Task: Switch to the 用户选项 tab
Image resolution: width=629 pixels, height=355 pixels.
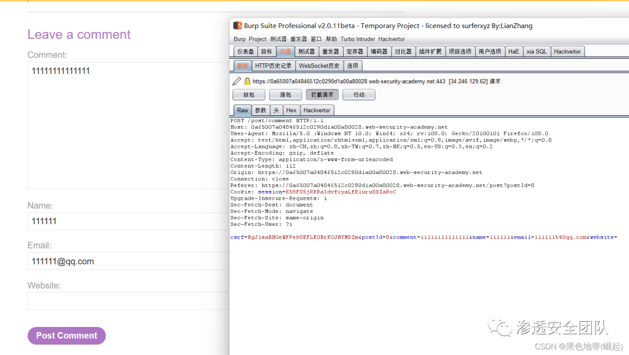Action: (x=489, y=51)
